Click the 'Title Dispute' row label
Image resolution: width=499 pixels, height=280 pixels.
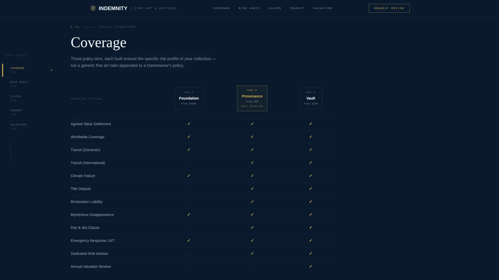click(81, 189)
